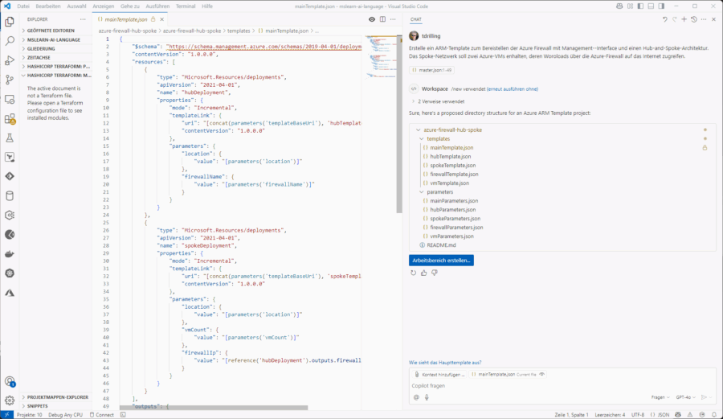Open the Extensions view
This screenshot has width=723, height=419.
10,118
